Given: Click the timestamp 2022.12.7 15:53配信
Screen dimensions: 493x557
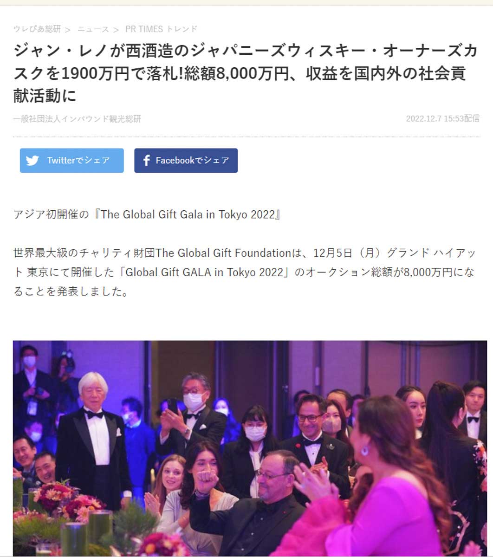Looking at the screenshot, I should 442,119.
